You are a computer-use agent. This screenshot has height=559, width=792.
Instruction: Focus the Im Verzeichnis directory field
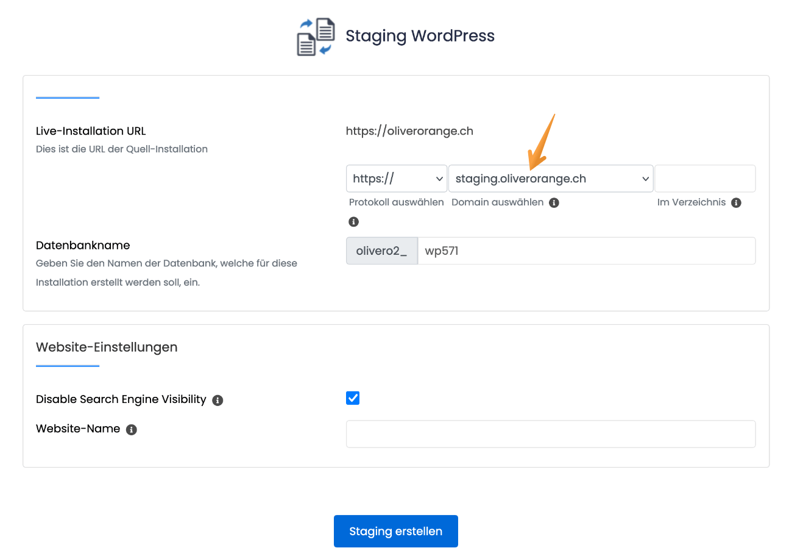(x=705, y=179)
